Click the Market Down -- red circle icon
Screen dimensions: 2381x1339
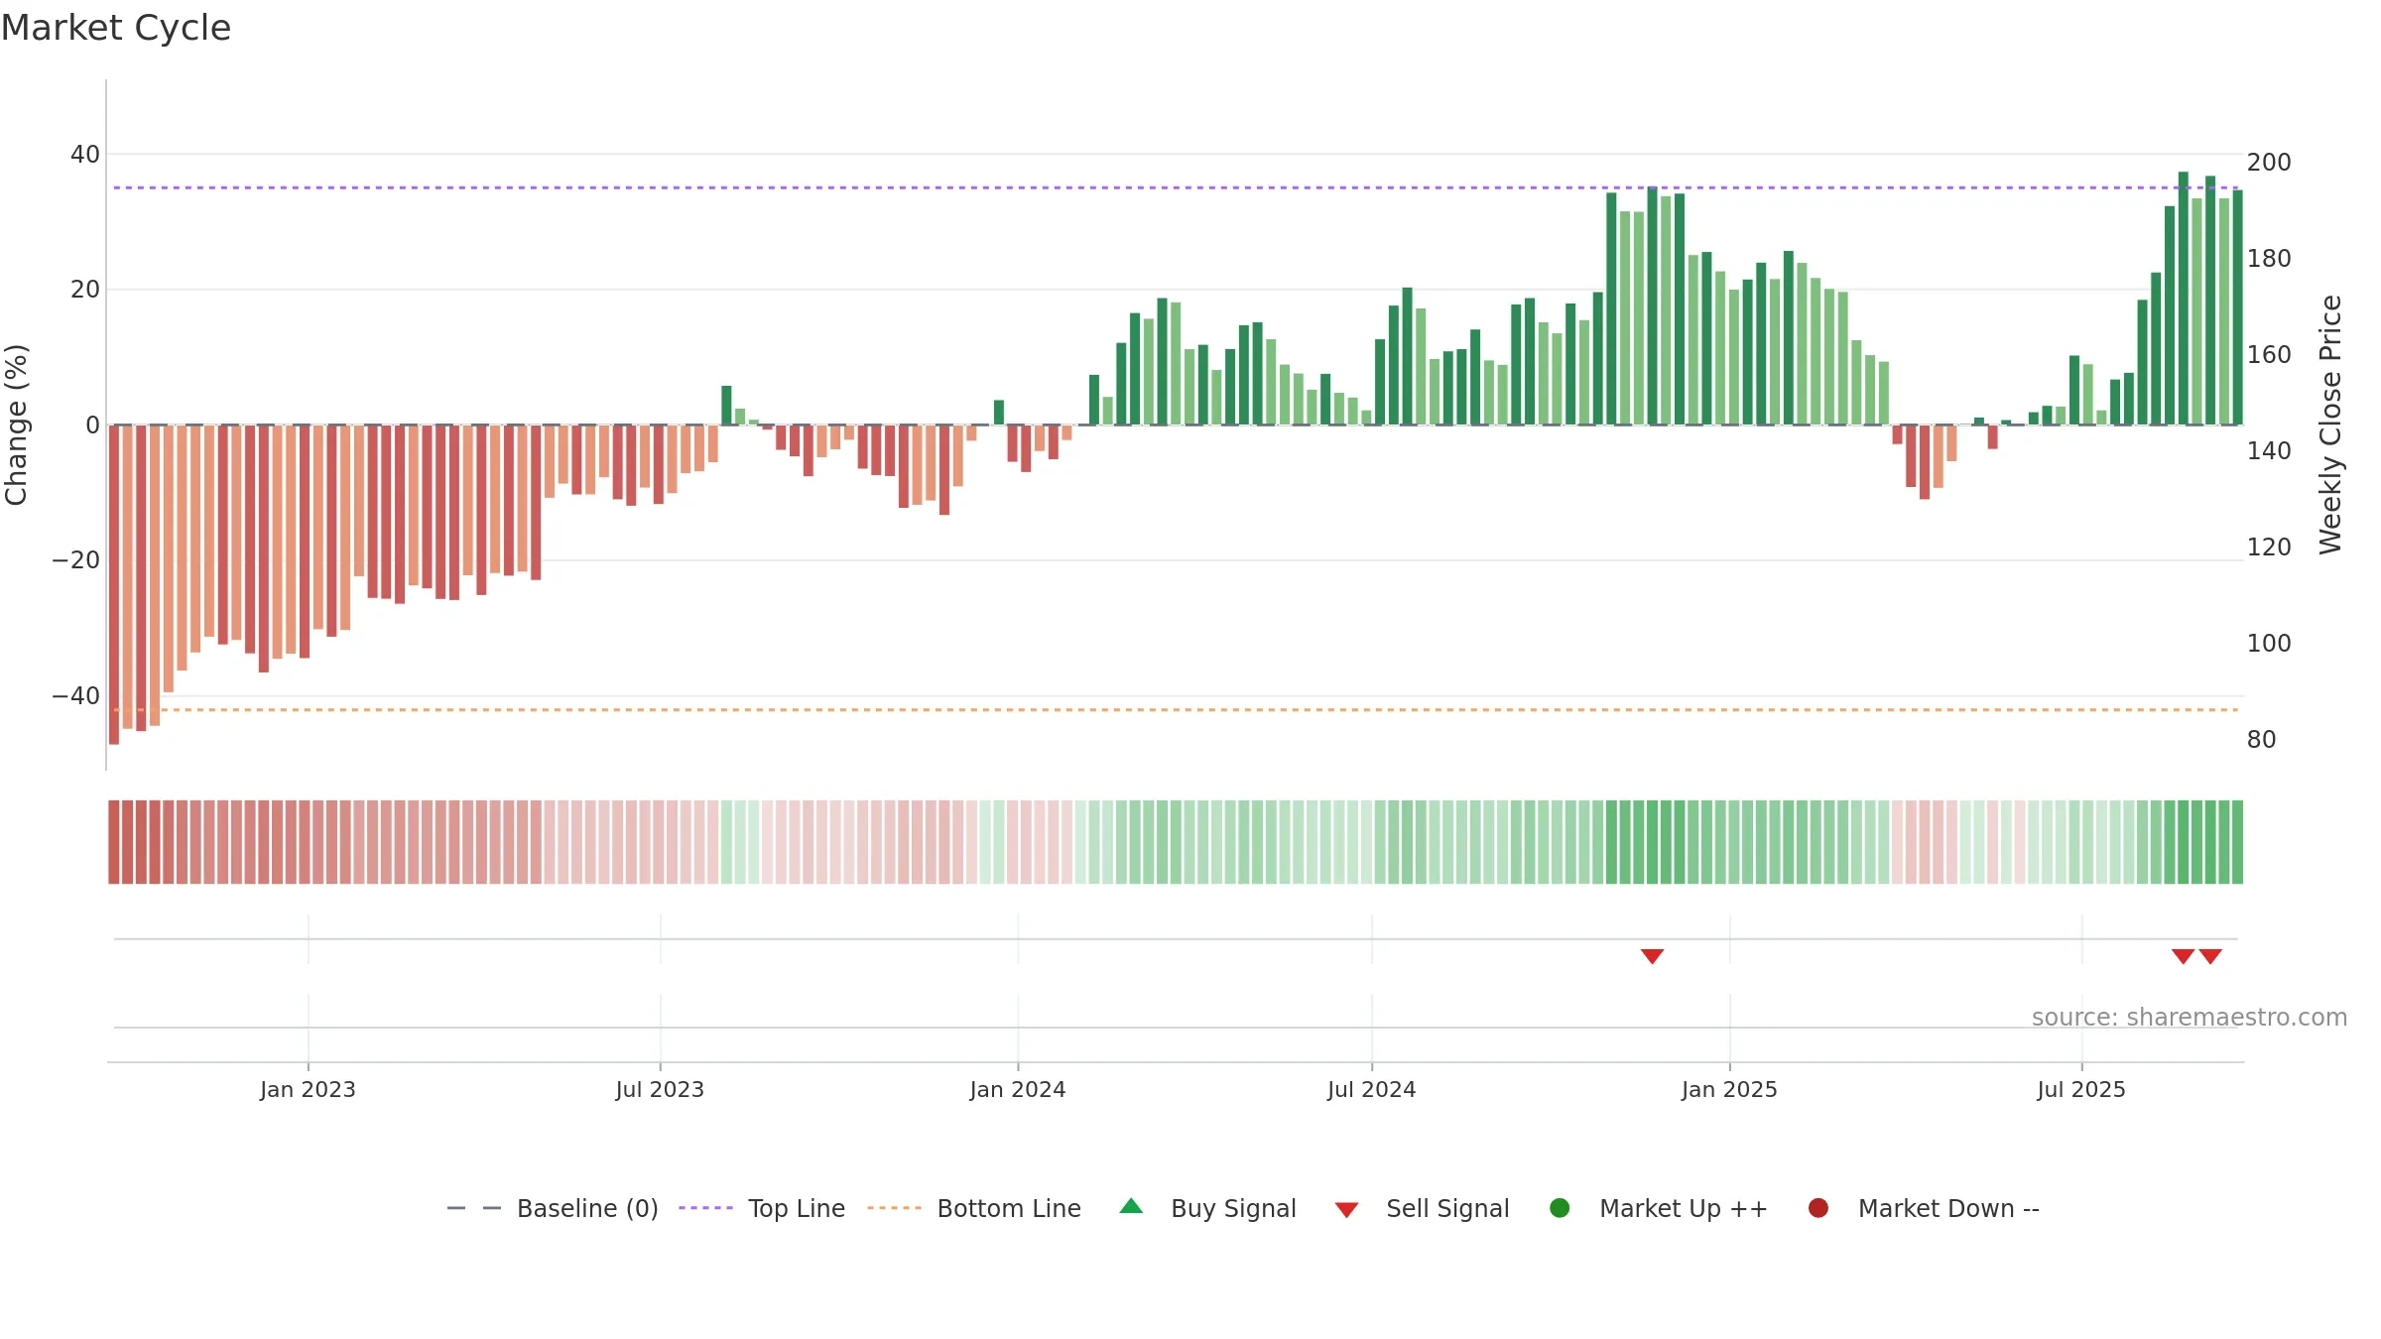1818,1208
